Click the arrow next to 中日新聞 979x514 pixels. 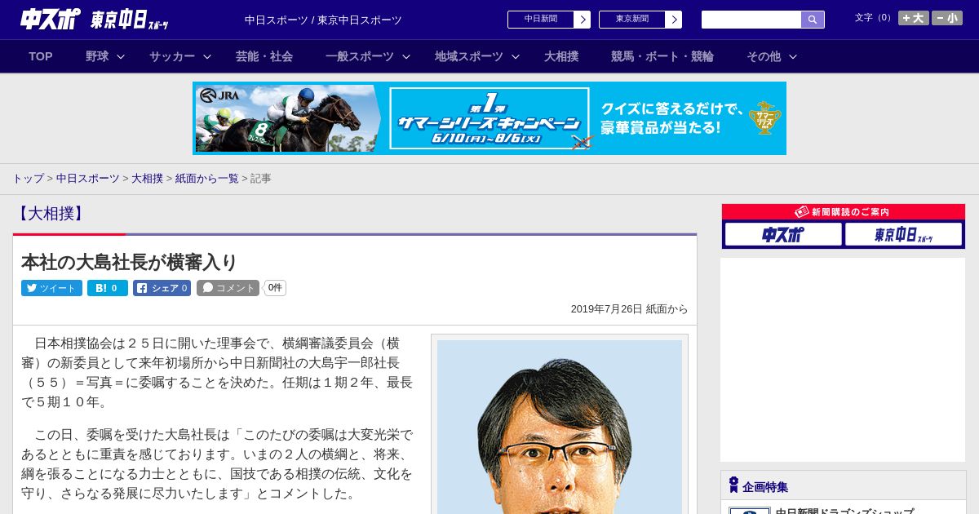(582, 20)
